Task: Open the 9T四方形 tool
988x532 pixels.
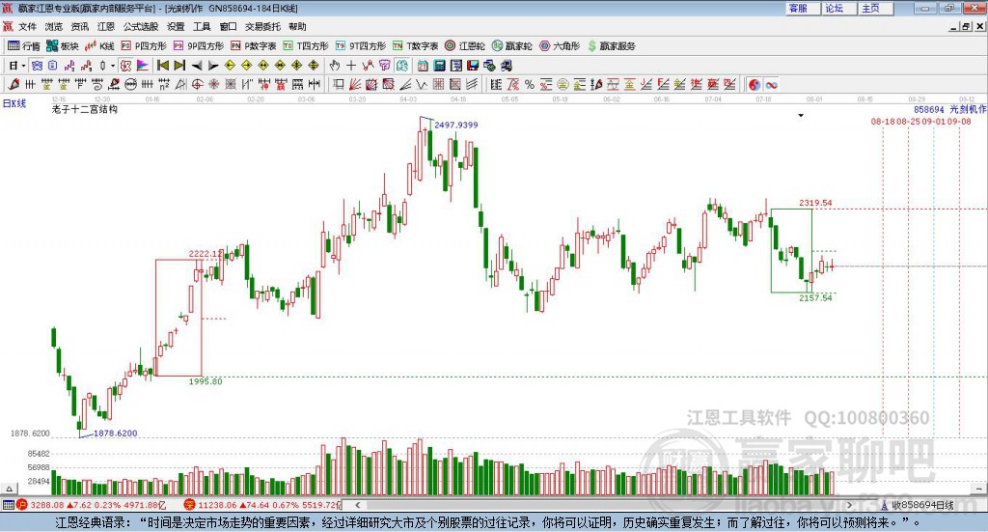Action: (361, 46)
